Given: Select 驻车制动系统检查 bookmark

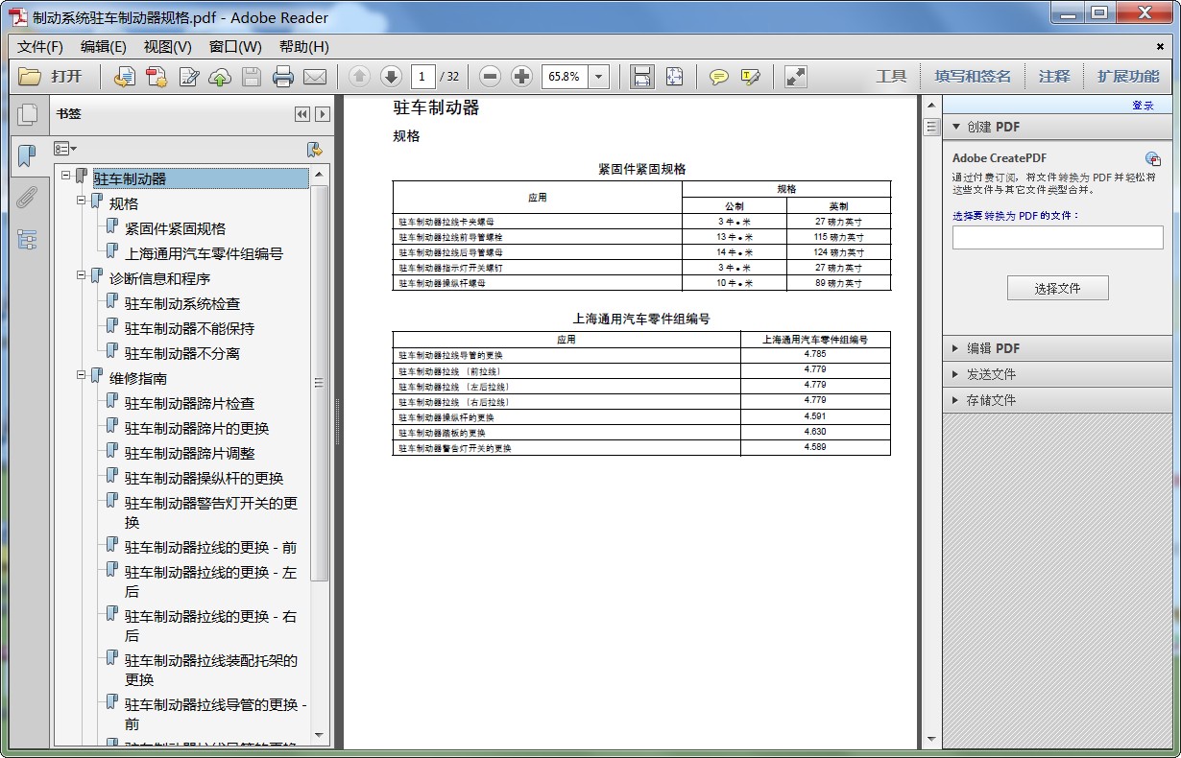Looking at the screenshot, I should click(x=182, y=303).
